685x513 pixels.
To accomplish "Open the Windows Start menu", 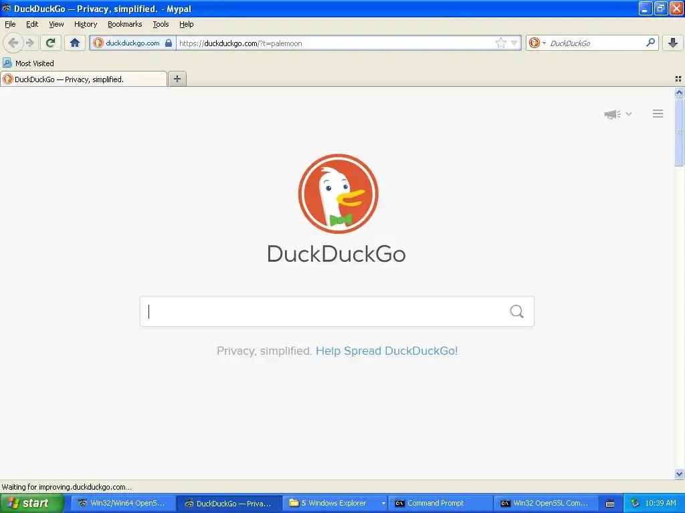I will 32,504.
